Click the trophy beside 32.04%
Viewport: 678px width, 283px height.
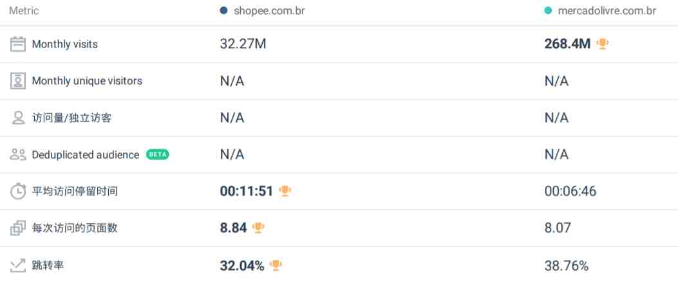[276, 265]
